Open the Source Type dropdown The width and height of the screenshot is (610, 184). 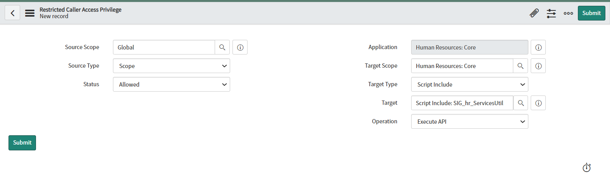point(171,66)
